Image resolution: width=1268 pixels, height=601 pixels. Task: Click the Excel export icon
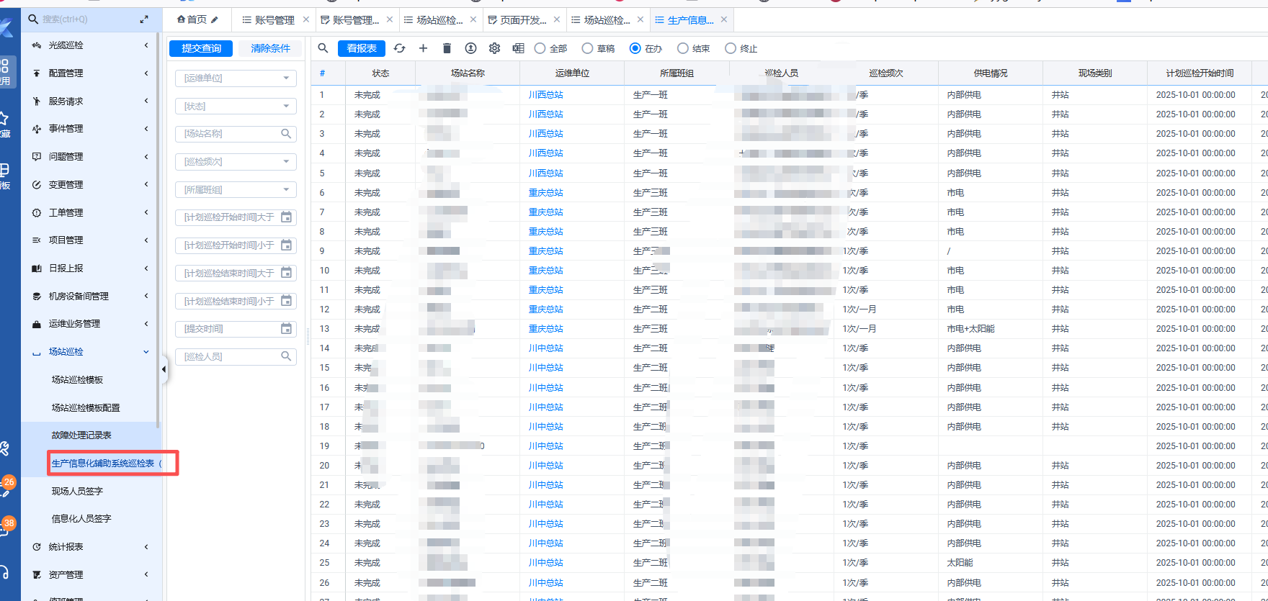tap(518, 48)
